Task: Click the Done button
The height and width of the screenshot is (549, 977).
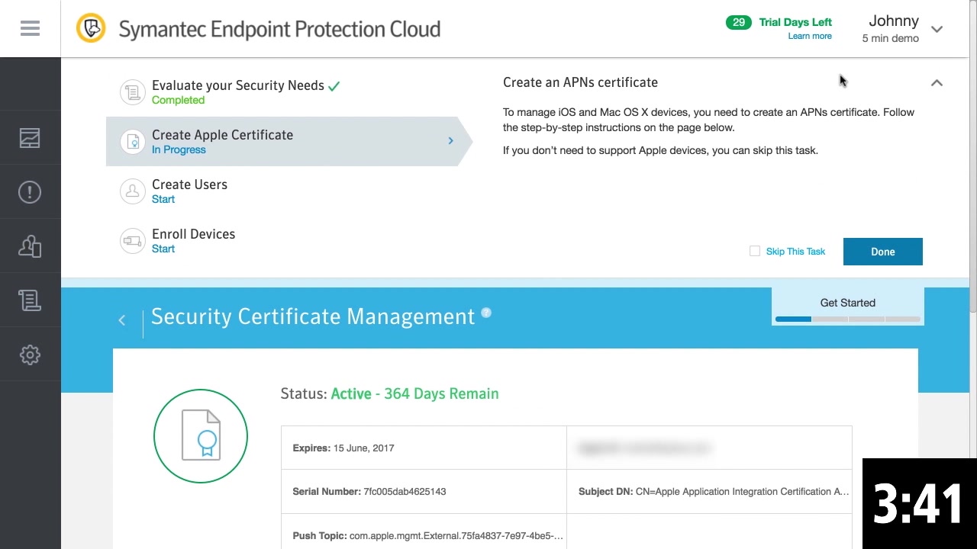Action: click(883, 252)
